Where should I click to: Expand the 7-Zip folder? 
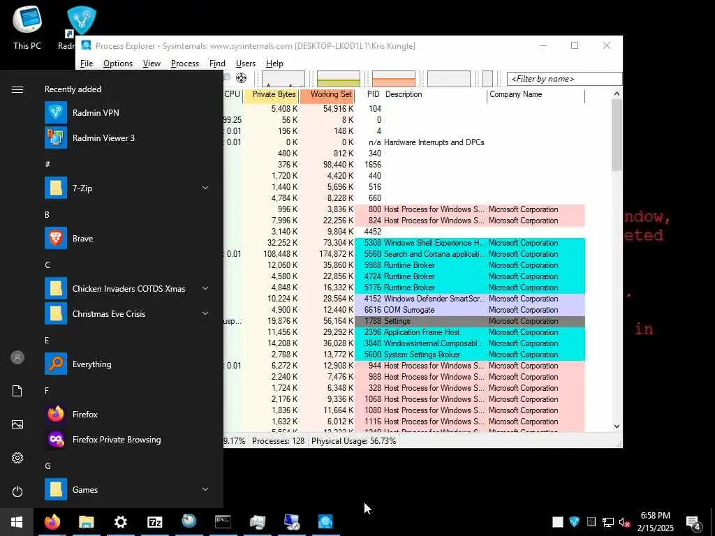(x=205, y=188)
